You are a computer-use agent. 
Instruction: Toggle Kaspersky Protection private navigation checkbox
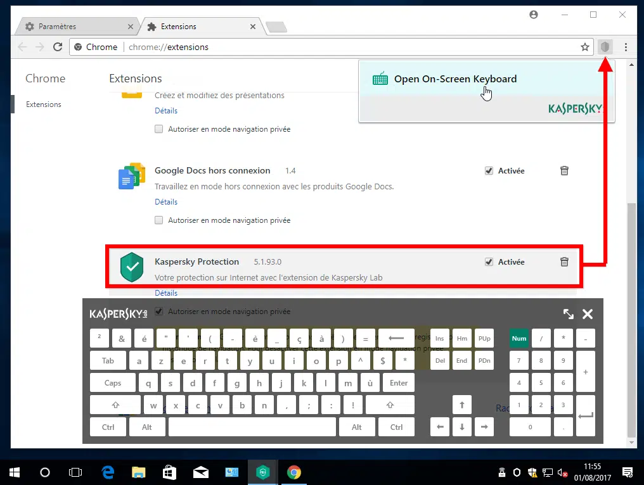(x=158, y=312)
